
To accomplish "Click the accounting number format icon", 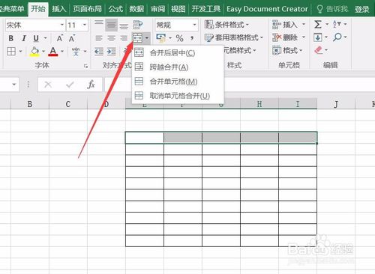I will tap(161, 38).
